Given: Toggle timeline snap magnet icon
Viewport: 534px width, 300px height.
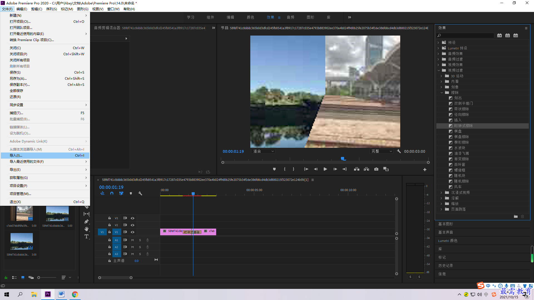Looking at the screenshot, I should pyautogui.click(x=112, y=193).
